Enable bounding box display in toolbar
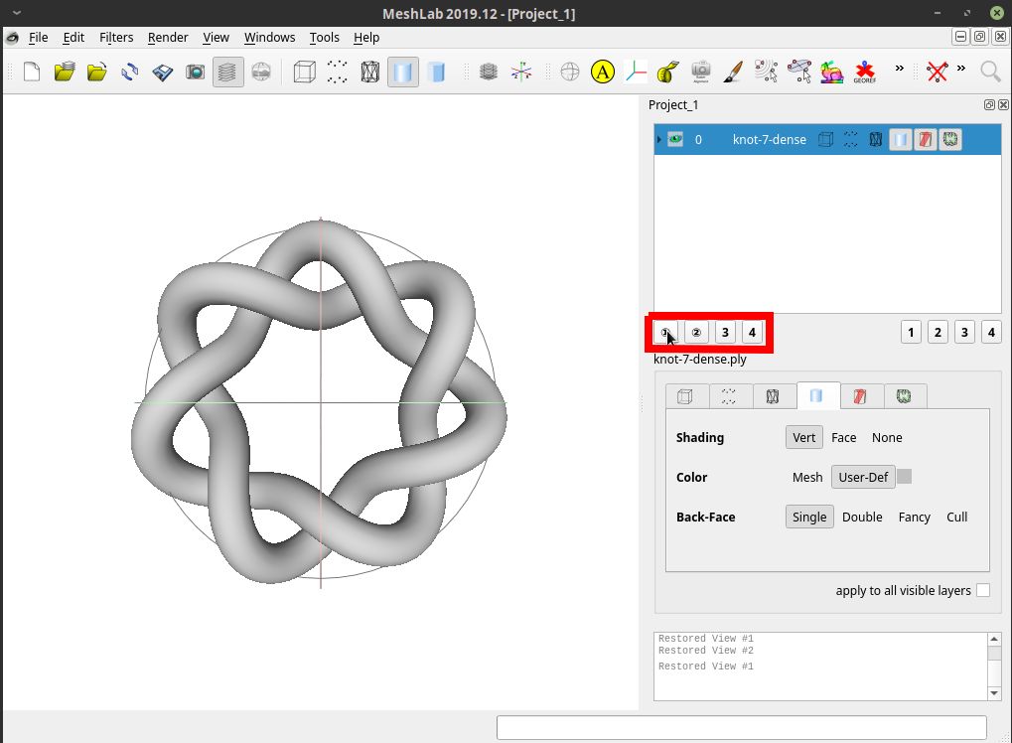This screenshot has height=743, width=1012. tap(304, 72)
